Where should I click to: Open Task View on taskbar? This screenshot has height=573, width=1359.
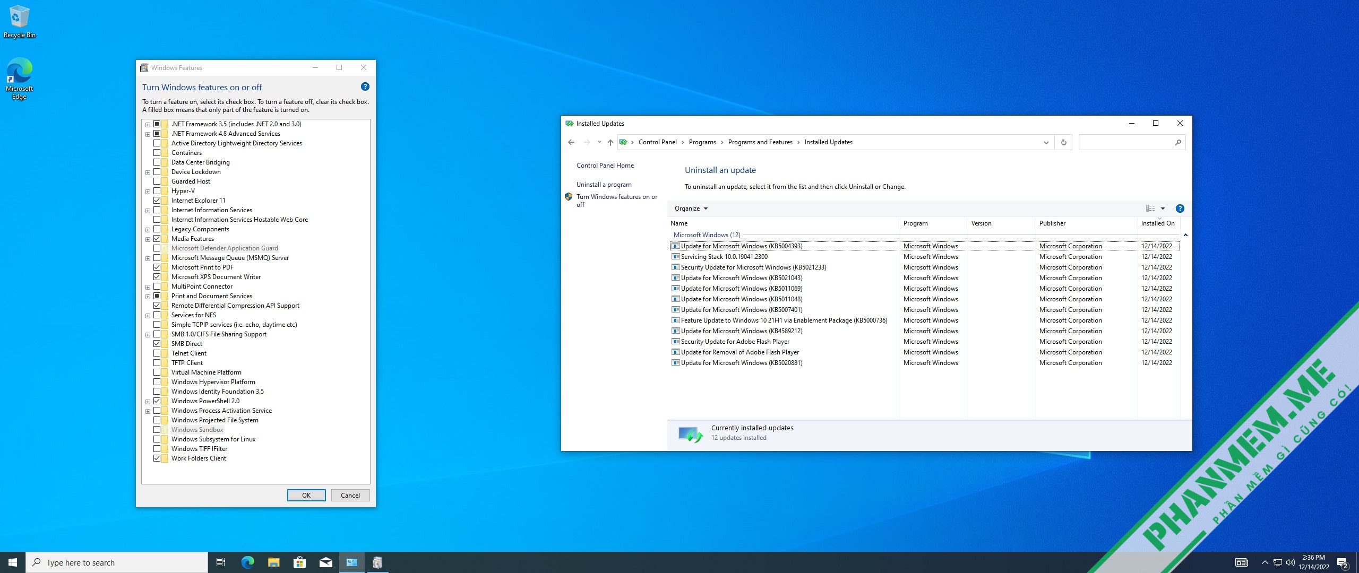[221, 562]
